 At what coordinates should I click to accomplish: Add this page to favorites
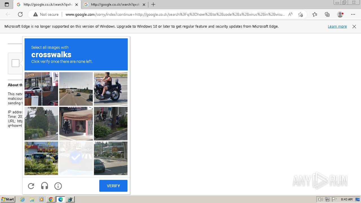[x=300, y=14]
